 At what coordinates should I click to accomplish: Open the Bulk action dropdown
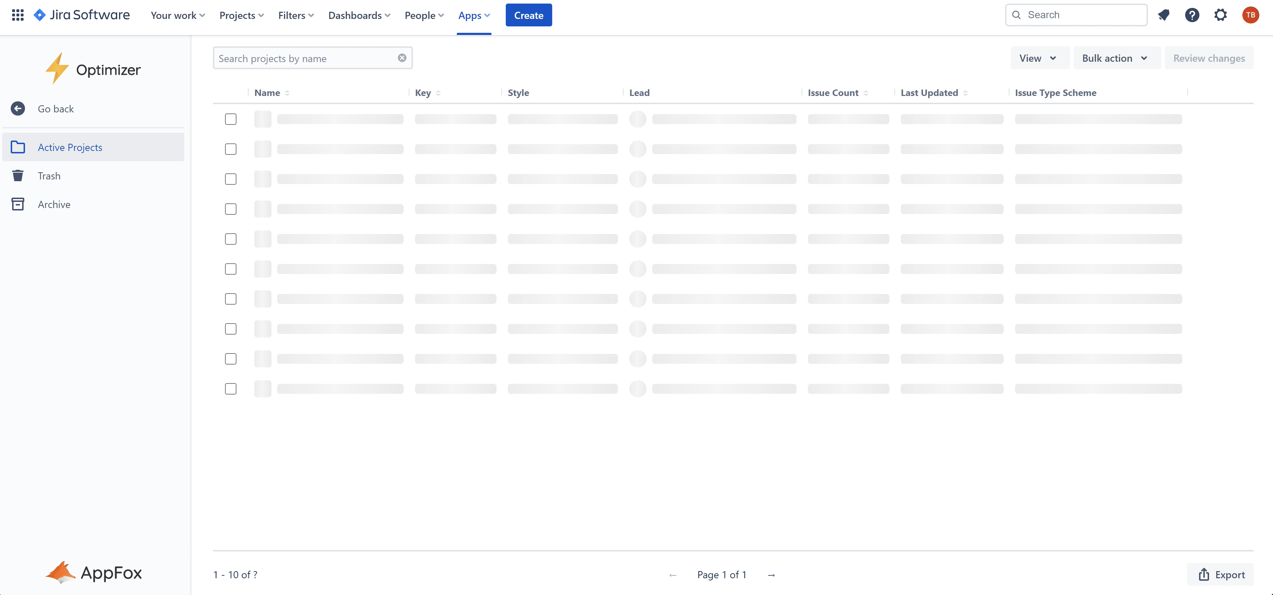[x=1115, y=58]
